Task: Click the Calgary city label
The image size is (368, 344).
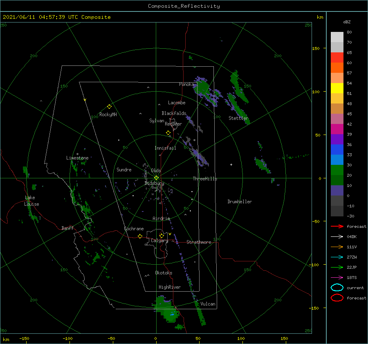Action: [159, 241]
